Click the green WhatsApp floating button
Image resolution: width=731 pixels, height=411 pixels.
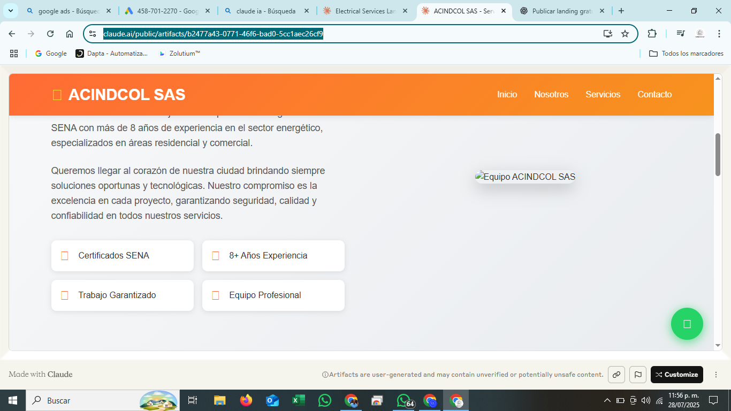click(x=687, y=324)
